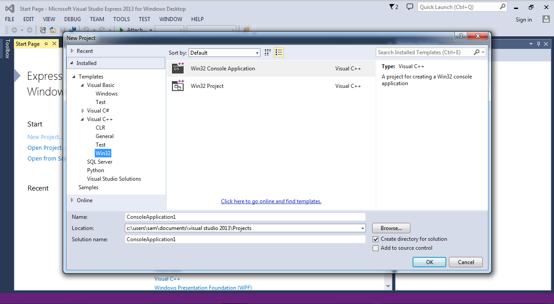
Task: Open the HELP menu
Action: click(x=198, y=19)
